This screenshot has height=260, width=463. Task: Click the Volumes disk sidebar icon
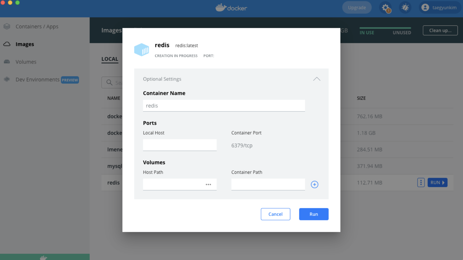tap(7, 62)
